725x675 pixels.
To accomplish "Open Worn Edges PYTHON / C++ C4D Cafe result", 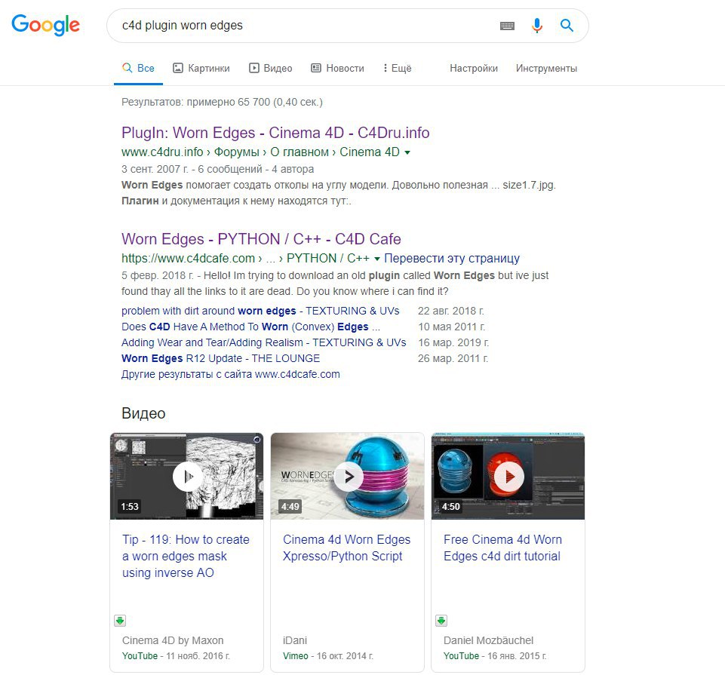I will [261, 240].
